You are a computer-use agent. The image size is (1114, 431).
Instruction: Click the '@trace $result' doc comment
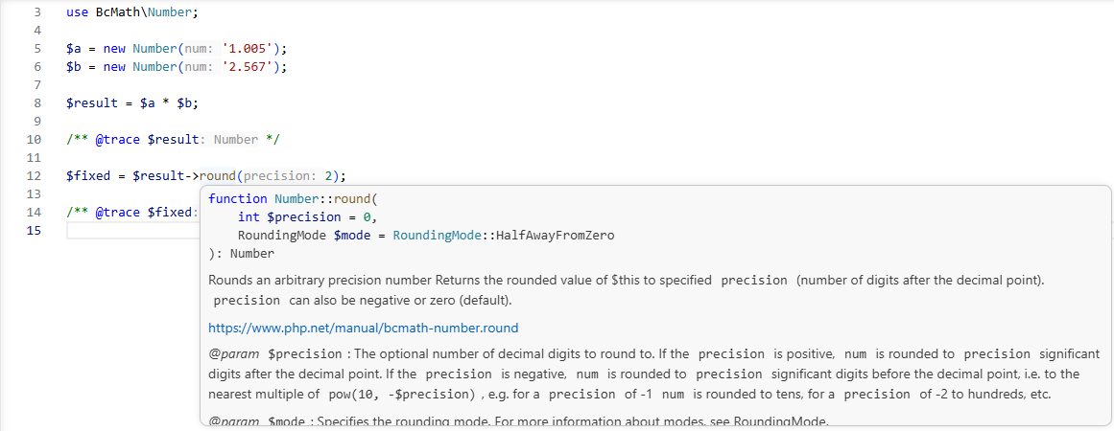tap(173, 140)
